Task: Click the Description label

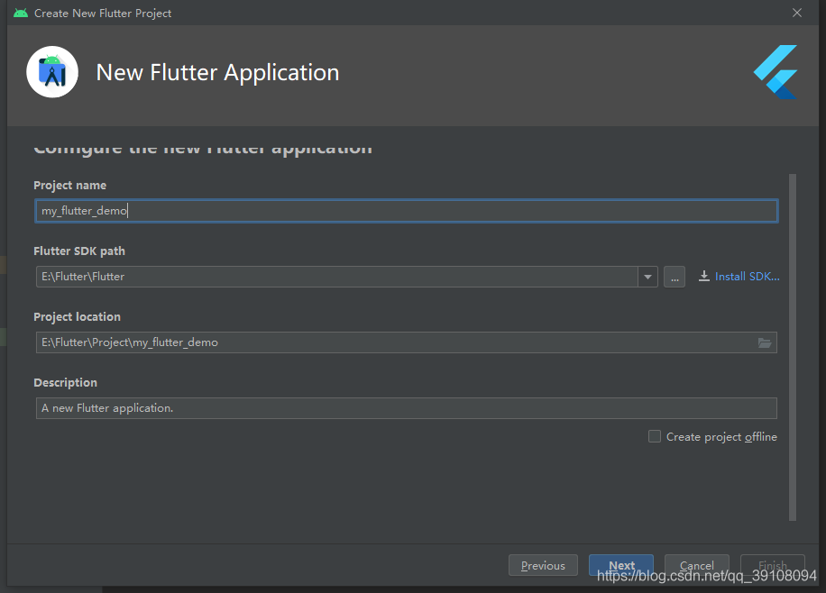Action: [65, 383]
